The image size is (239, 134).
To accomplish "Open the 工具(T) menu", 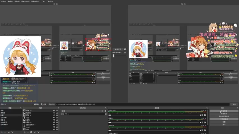I will pos(44,1).
